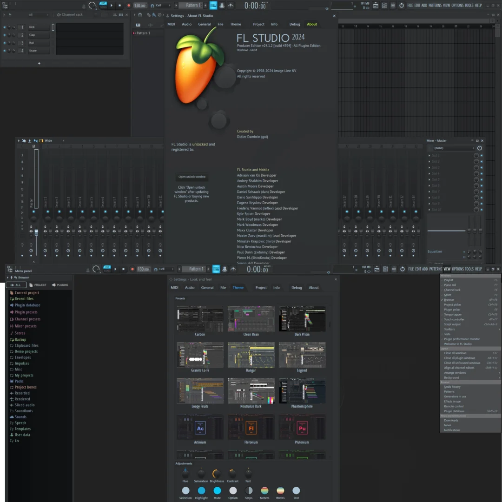Switch to the PLUGINS tab in Browser
The height and width of the screenshot is (502, 502).
(x=60, y=285)
